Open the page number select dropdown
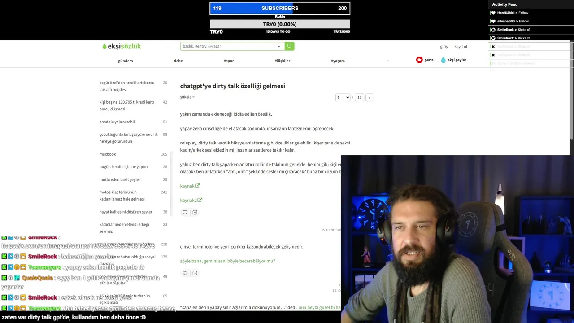The image size is (574, 323). pos(343,97)
